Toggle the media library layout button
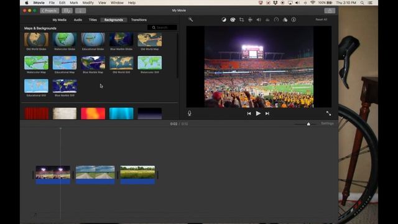This screenshot has height=224, width=398. pyautogui.click(x=67, y=11)
